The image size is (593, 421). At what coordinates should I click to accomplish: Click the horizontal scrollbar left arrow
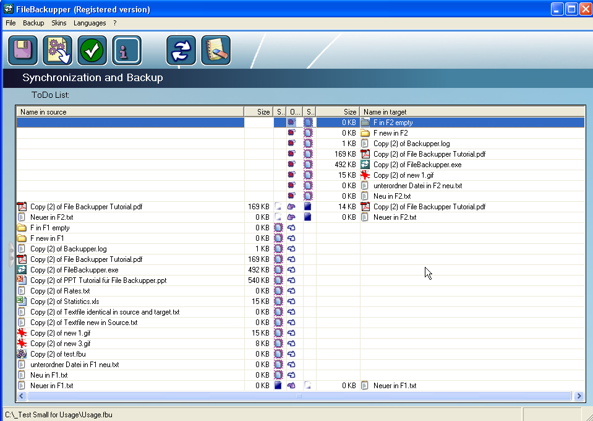point(22,396)
